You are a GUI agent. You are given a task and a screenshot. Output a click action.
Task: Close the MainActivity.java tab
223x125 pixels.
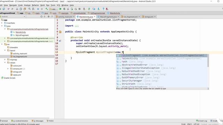94,17
